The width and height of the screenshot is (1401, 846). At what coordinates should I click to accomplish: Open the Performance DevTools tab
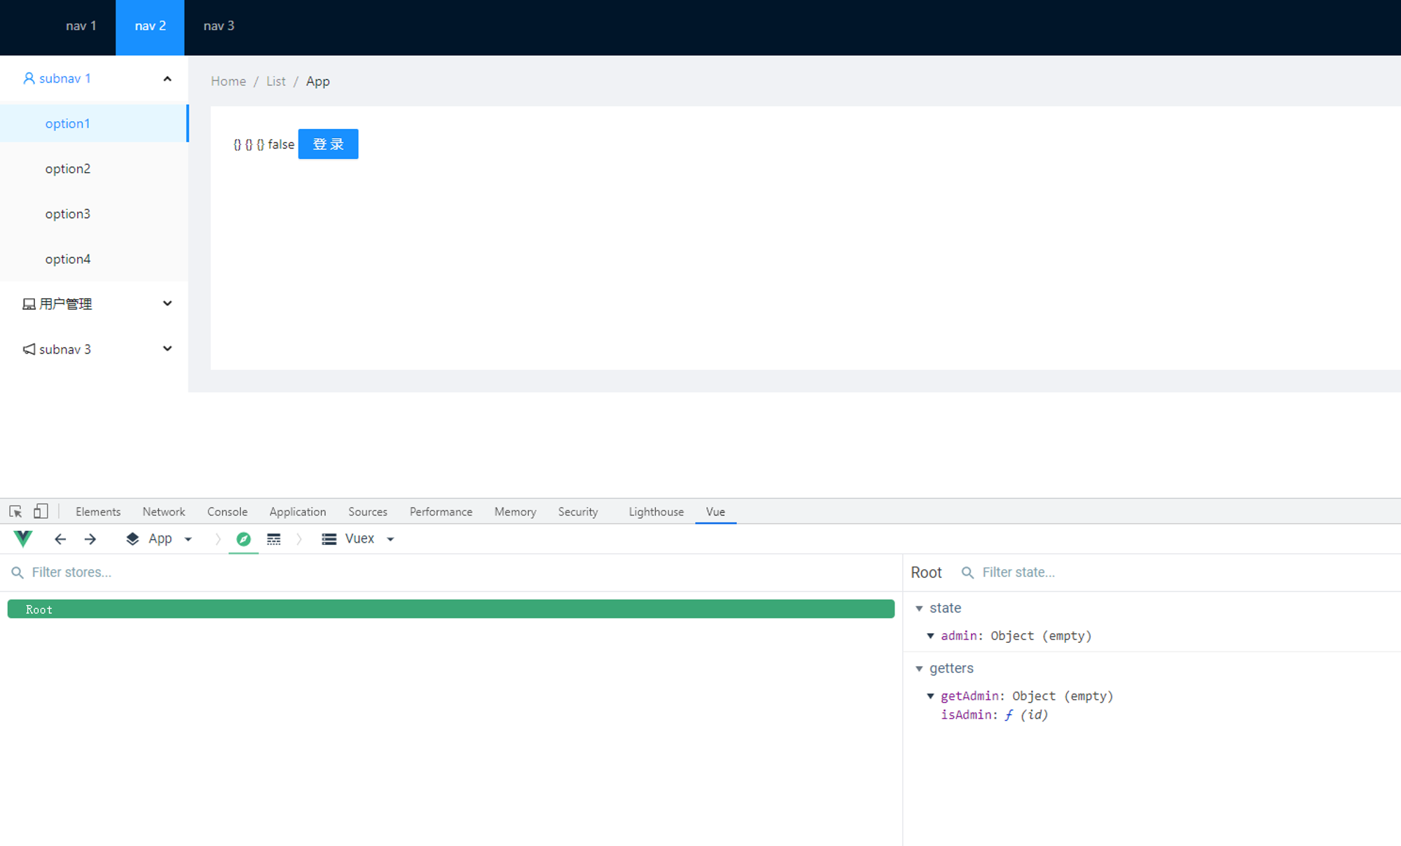coord(441,512)
